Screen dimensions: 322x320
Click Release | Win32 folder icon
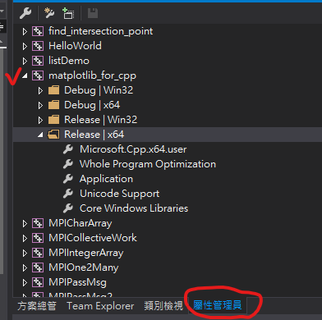(x=53, y=120)
